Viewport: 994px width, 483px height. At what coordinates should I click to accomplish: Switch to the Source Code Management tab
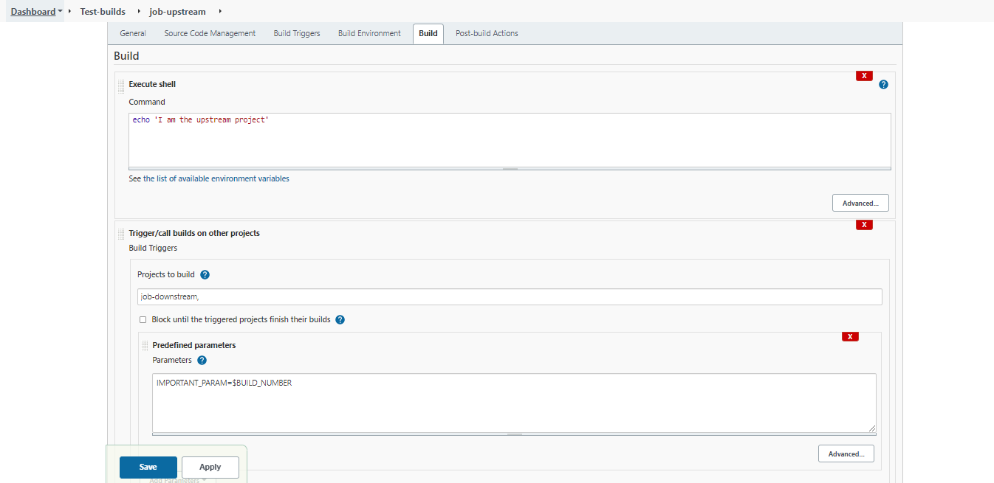210,33
